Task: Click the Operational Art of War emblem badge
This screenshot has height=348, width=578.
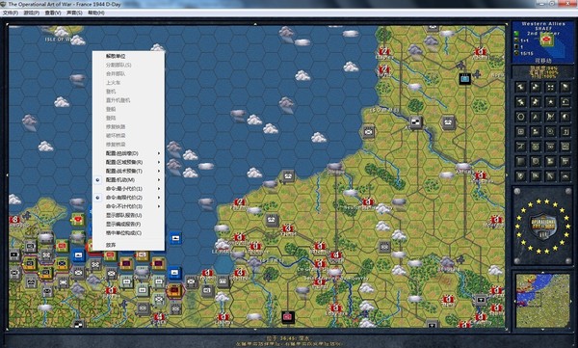Action: click(x=542, y=226)
